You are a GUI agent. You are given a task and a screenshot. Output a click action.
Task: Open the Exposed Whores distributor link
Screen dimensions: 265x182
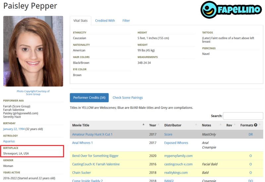[176, 143]
